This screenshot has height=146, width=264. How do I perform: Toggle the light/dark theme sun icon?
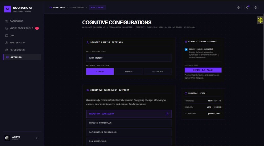click(238, 8)
